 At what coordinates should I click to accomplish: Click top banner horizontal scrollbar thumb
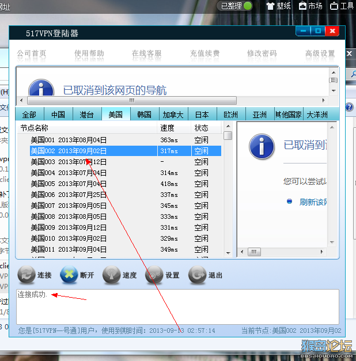(x=132, y=100)
